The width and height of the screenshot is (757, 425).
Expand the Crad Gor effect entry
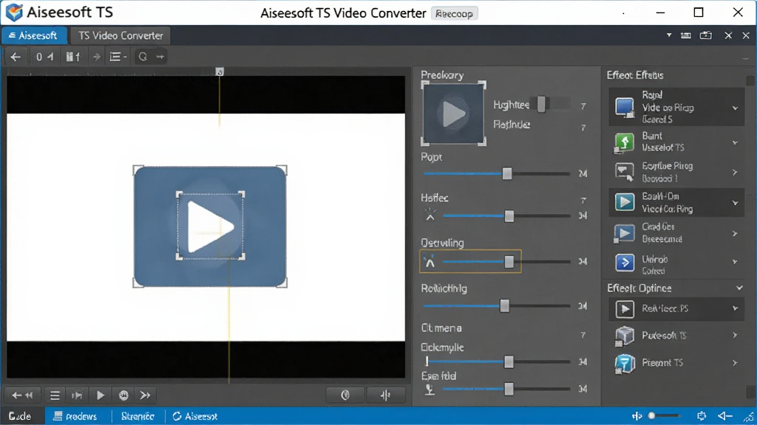click(x=735, y=234)
